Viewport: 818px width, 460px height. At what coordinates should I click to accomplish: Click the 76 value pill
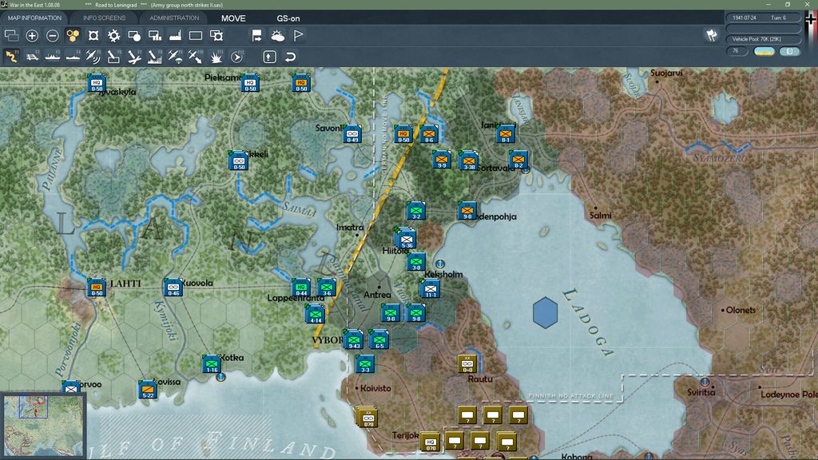point(737,51)
